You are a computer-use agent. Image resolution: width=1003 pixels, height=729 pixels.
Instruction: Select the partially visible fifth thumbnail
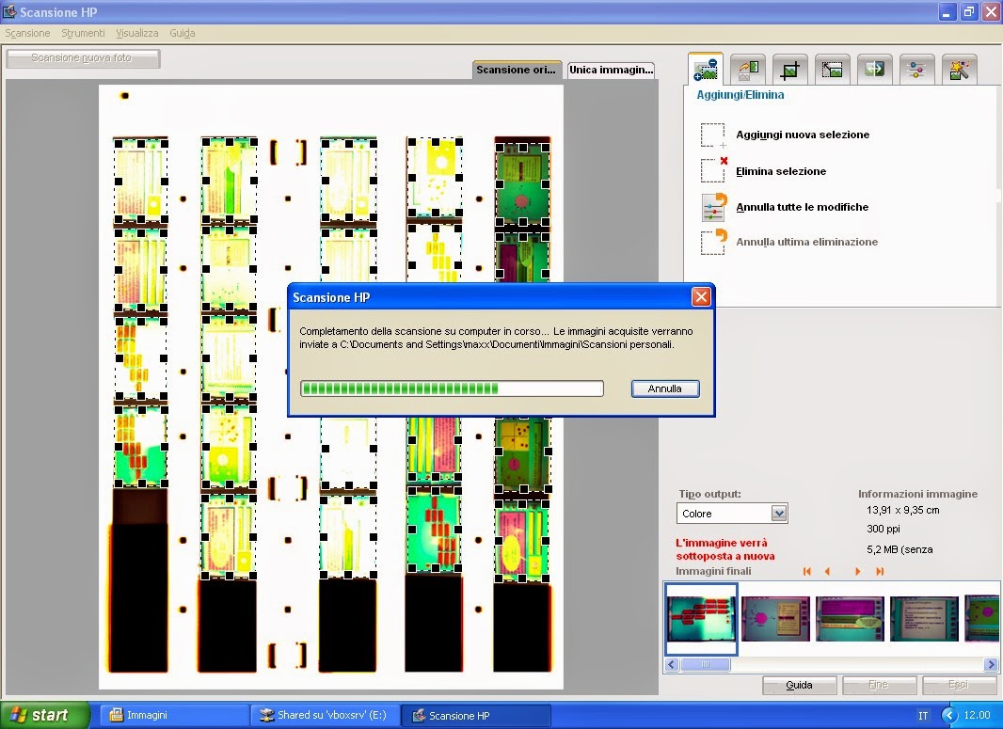(981, 618)
